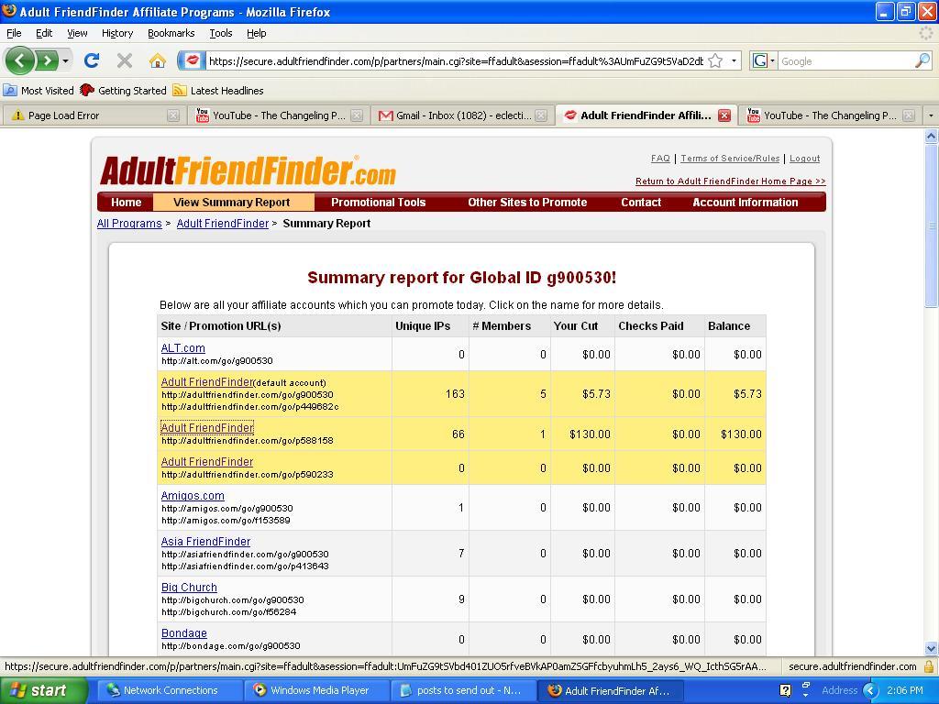This screenshot has height=704, width=939.
Task: Go back with the green Back arrow
Action: (x=19, y=60)
